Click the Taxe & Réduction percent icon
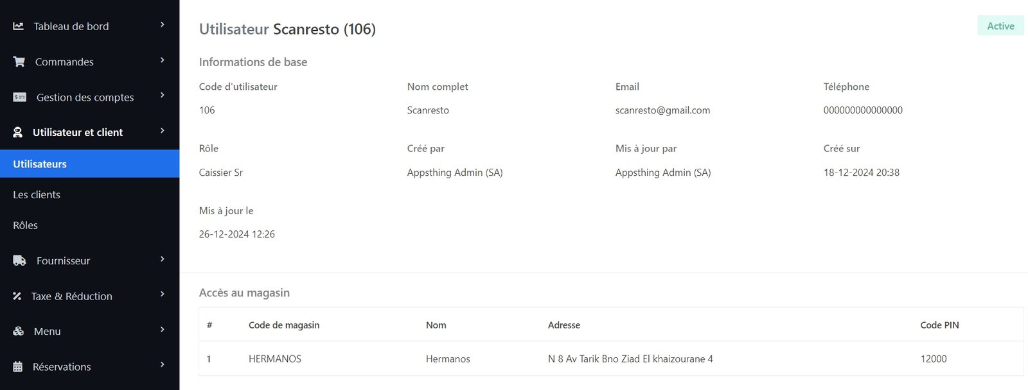1028x390 pixels. coord(17,296)
